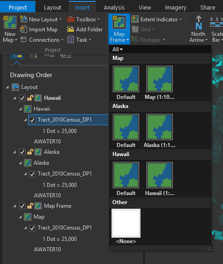Image resolution: width=223 pixels, height=264 pixels.
Task: Toggle the Alaska map frame checkbox
Action: pyautogui.click(x=22, y=152)
